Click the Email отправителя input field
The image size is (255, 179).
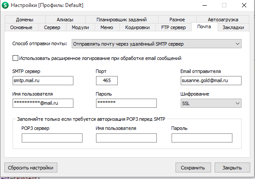211,80
